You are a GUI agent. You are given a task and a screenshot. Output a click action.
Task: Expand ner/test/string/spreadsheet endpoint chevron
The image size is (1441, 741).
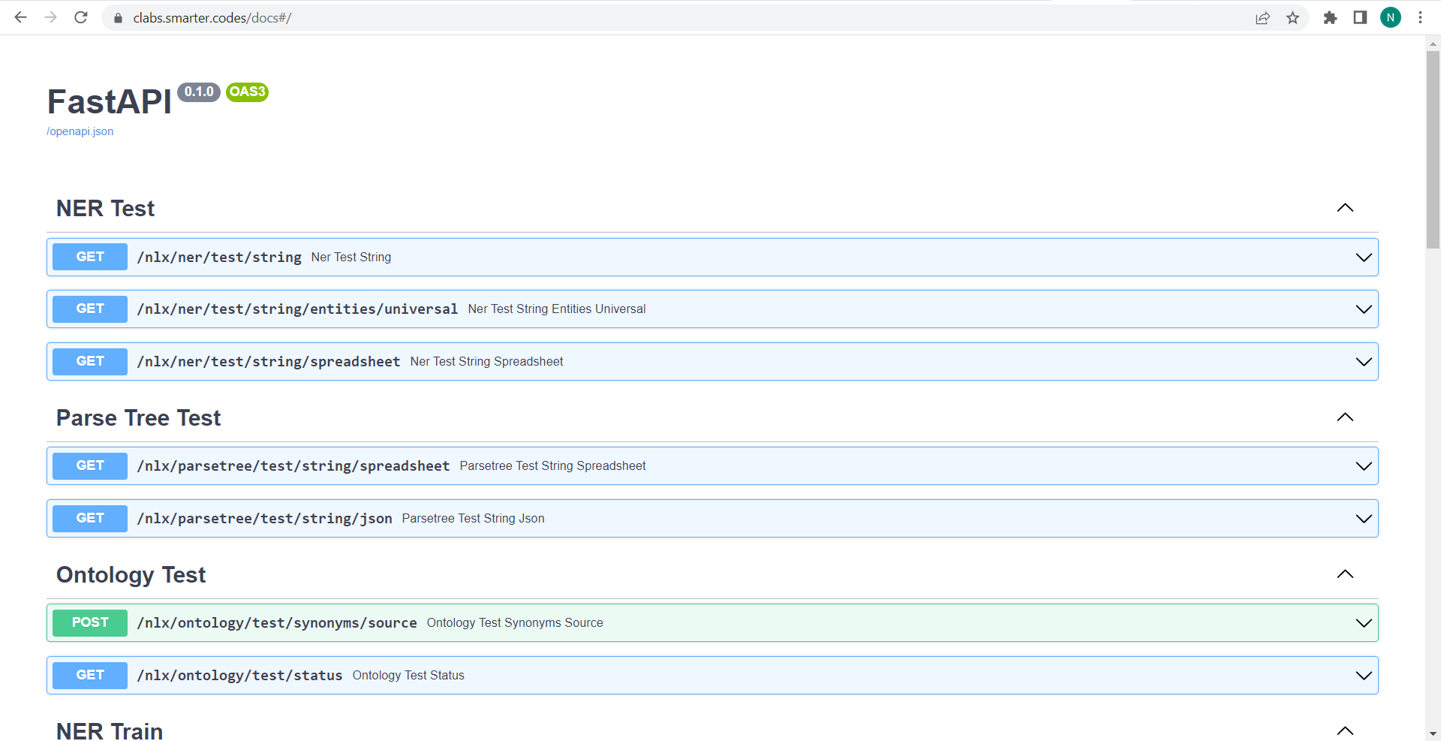point(1364,362)
